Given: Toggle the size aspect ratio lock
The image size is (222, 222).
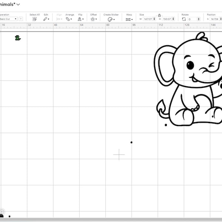Looking at the screenshot, I should pyautogui.click(x=159, y=15).
